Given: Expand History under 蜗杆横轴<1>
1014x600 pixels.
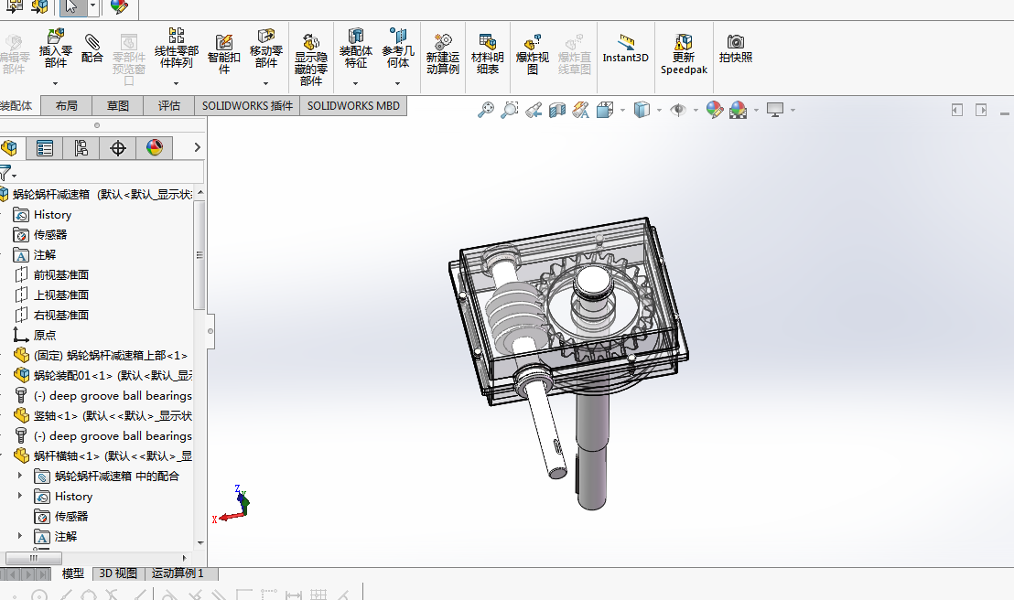Looking at the screenshot, I should pos(20,496).
